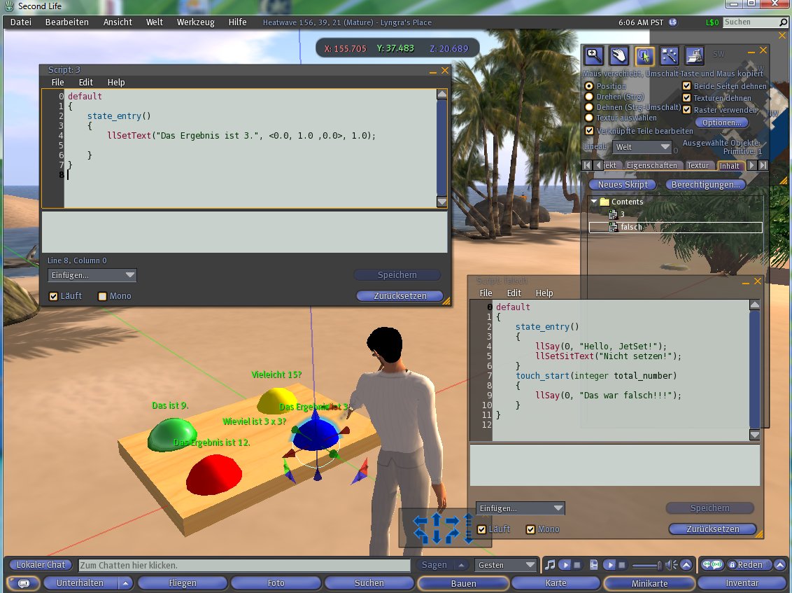Toggle Raster verwenden checkbox
Viewport: 792px width, 593px height.
(686, 109)
